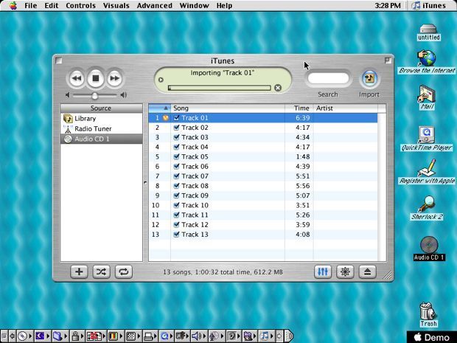Uncheck the Track 09 checkbox
The height and width of the screenshot is (343, 457).
pos(176,195)
